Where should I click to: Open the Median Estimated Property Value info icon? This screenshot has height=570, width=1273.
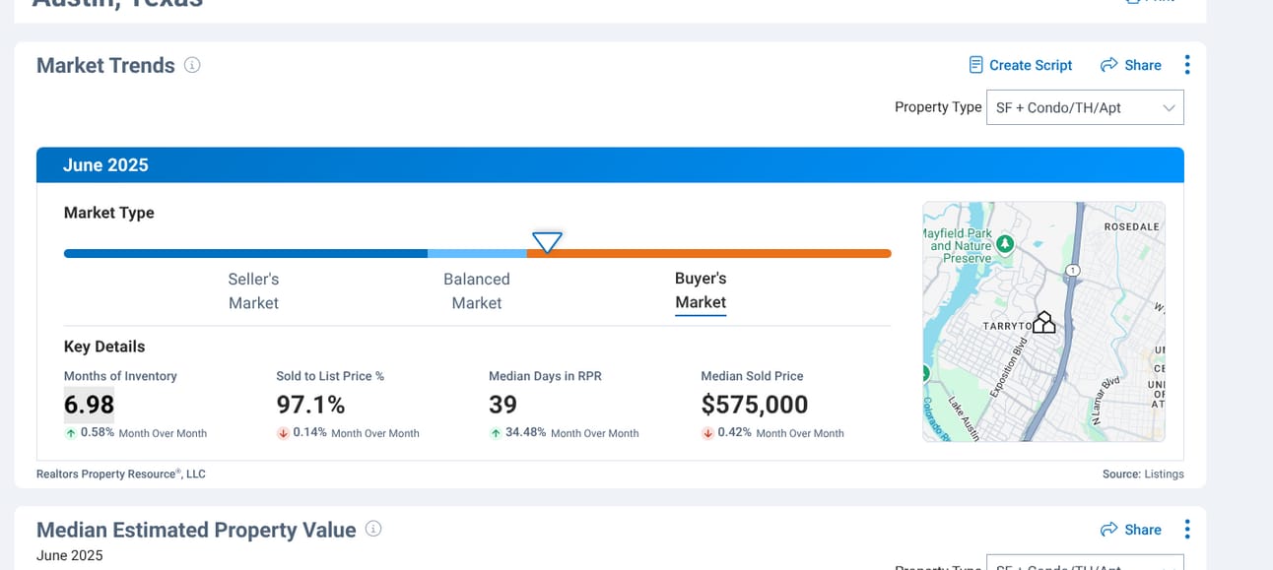click(373, 529)
